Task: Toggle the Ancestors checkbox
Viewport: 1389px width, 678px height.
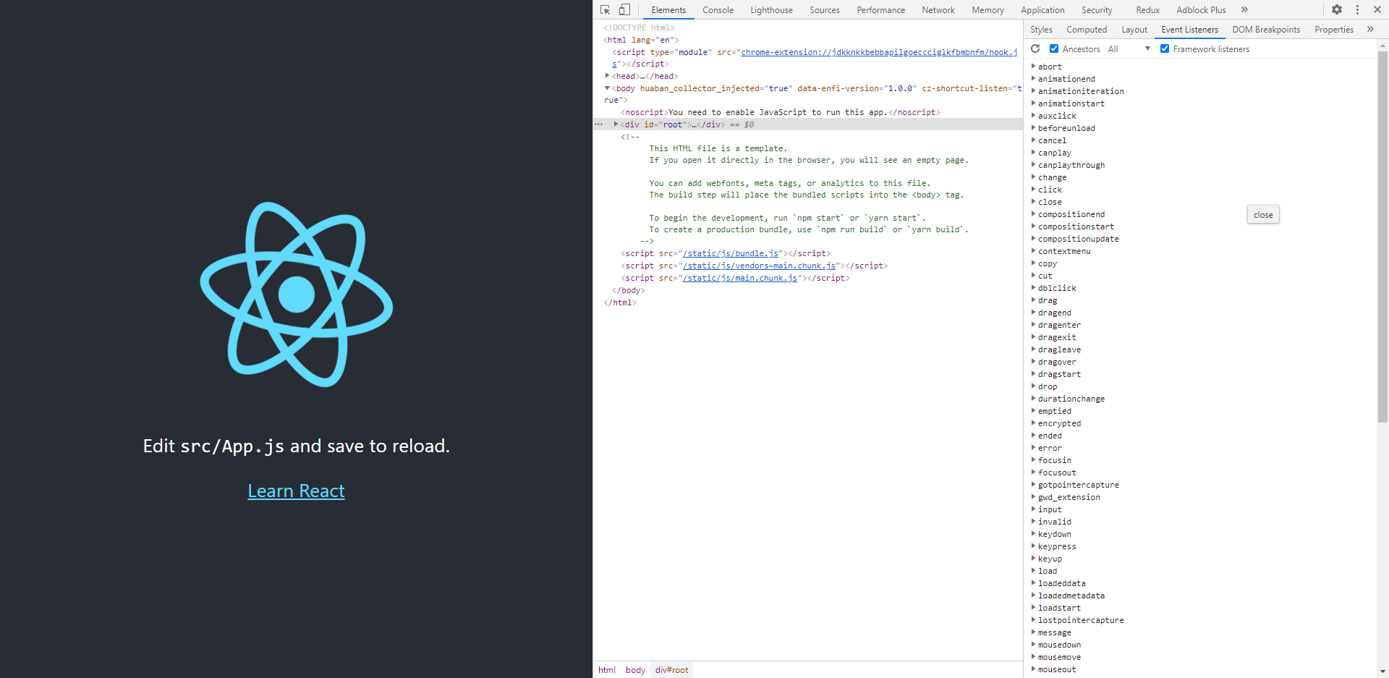Action: pyautogui.click(x=1054, y=48)
